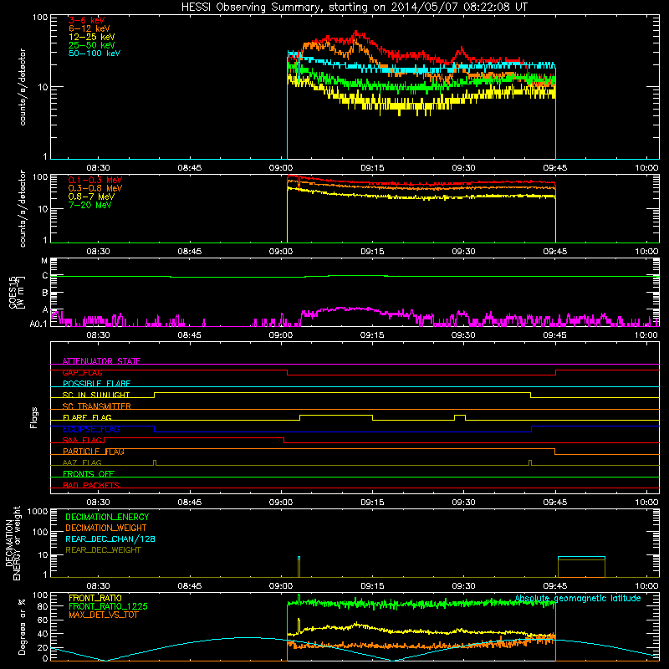669x669 pixels.
Task: Click the SC_TRANSMITTER flag label
Action: (x=96, y=406)
